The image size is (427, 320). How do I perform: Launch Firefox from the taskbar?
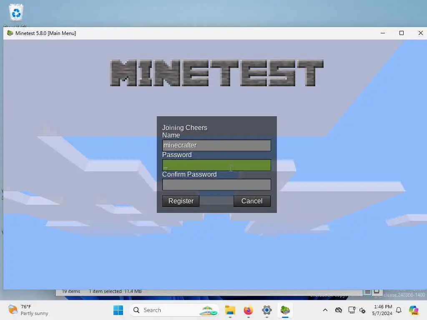[249, 310]
